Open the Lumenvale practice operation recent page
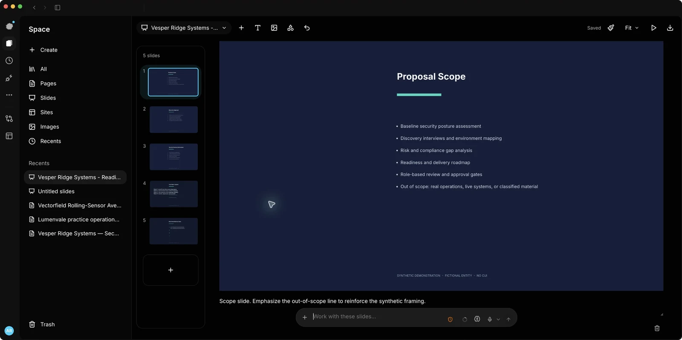 point(75,219)
